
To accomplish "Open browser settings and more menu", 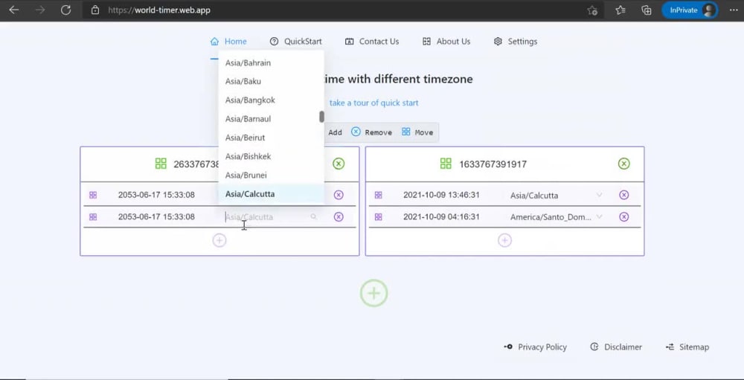I will [734, 10].
